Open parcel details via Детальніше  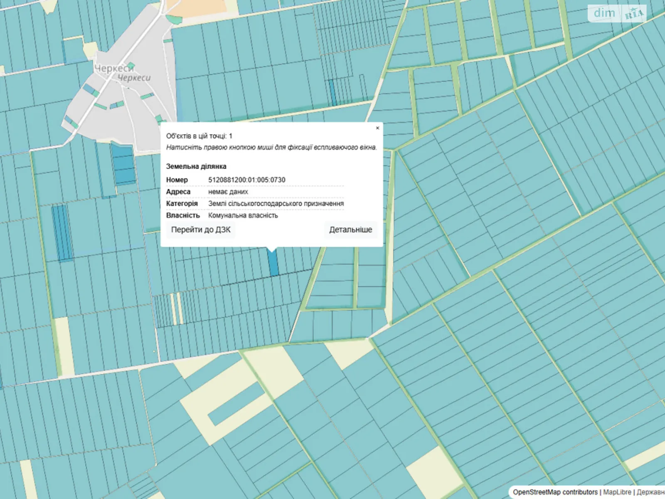pos(350,230)
